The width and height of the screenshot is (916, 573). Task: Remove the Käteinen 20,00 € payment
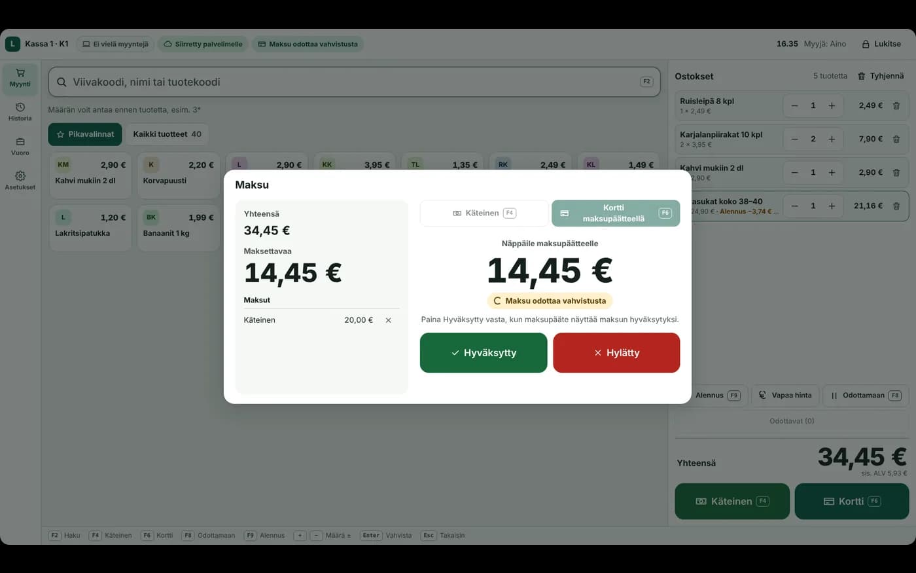point(388,320)
